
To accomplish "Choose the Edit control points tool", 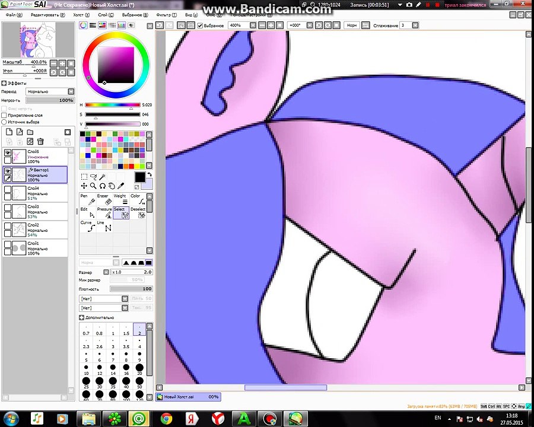I will (x=88, y=212).
